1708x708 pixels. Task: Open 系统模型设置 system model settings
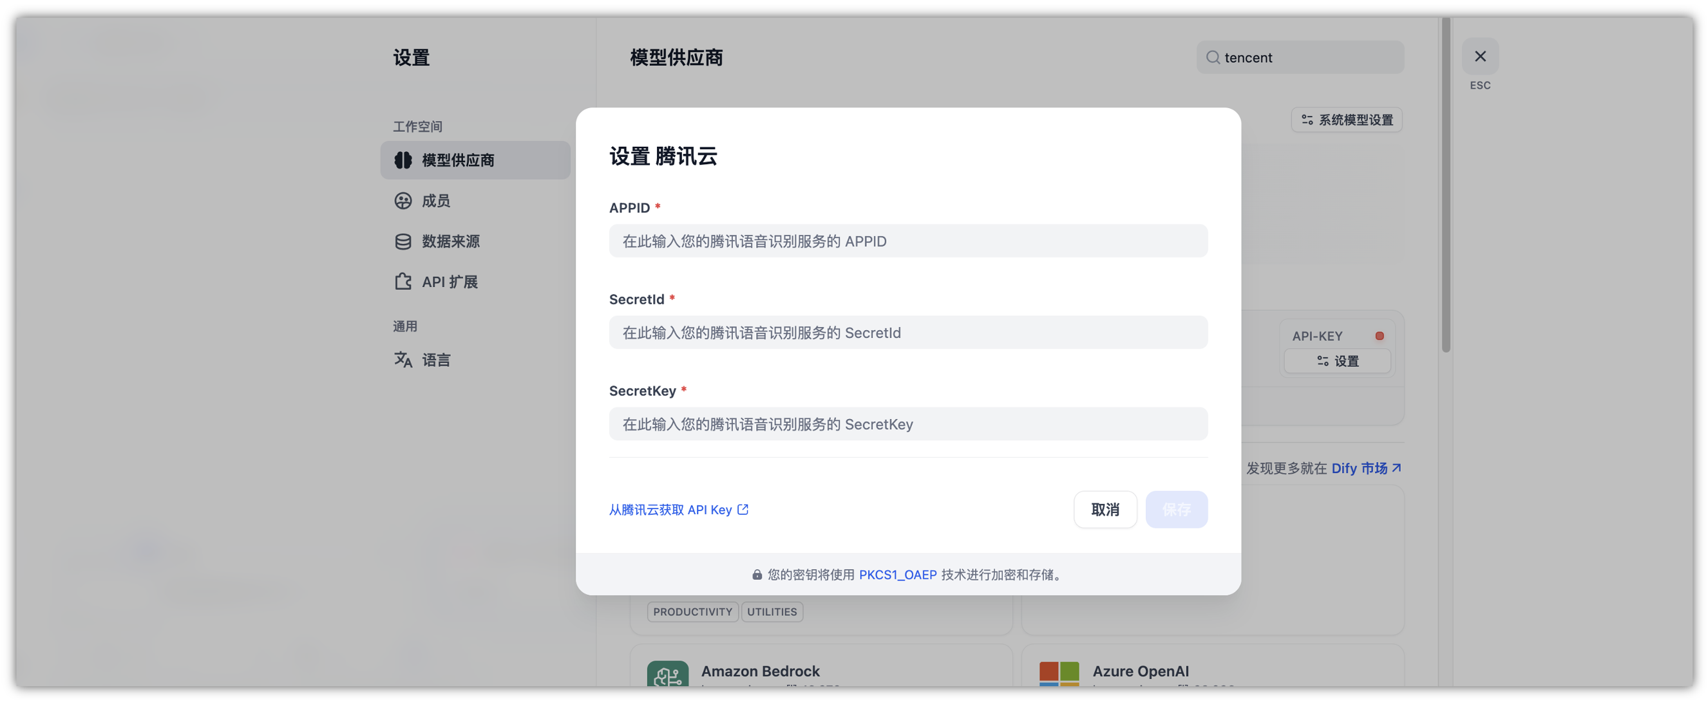1346,120
